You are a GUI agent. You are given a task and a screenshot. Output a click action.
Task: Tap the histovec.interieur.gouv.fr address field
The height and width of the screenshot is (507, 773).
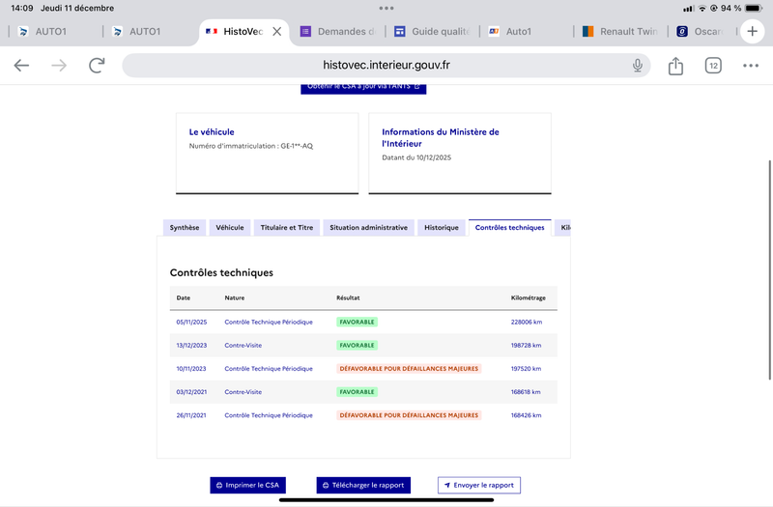pos(386,66)
